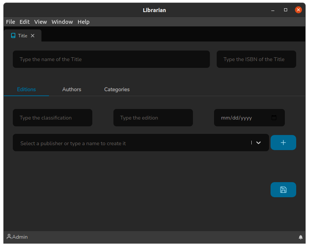Open the Window menu
Image resolution: width=309 pixels, height=247 pixels.
click(x=62, y=22)
